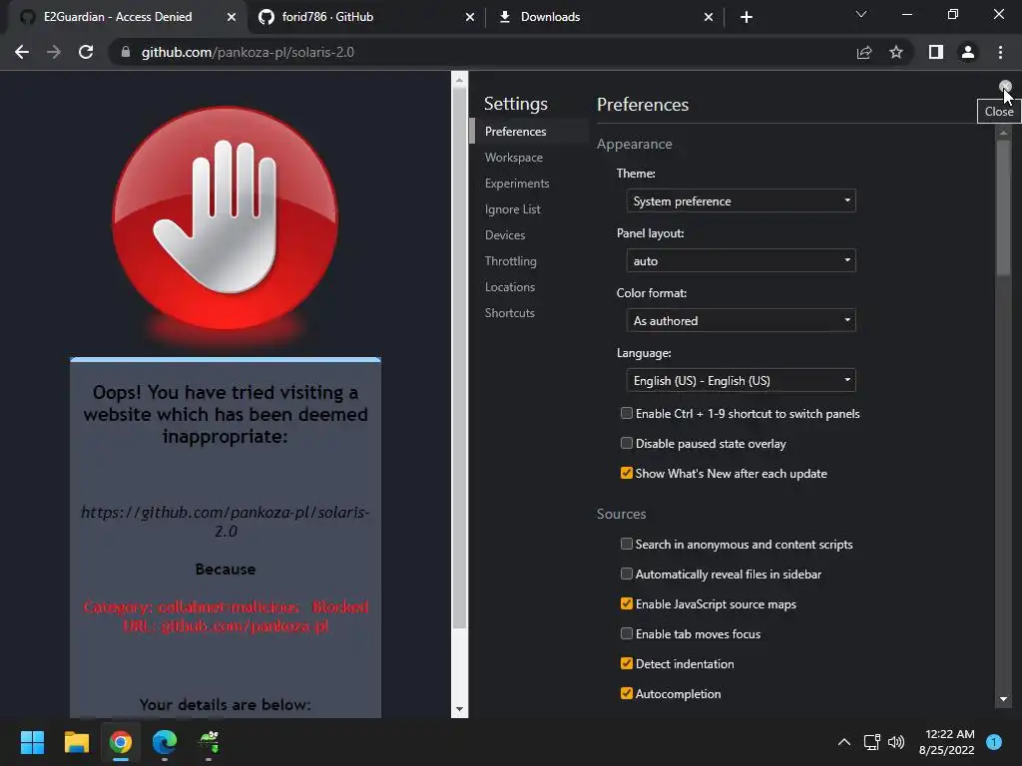Show hidden tray icons chevron
This screenshot has height=766, width=1022.
tap(844, 742)
